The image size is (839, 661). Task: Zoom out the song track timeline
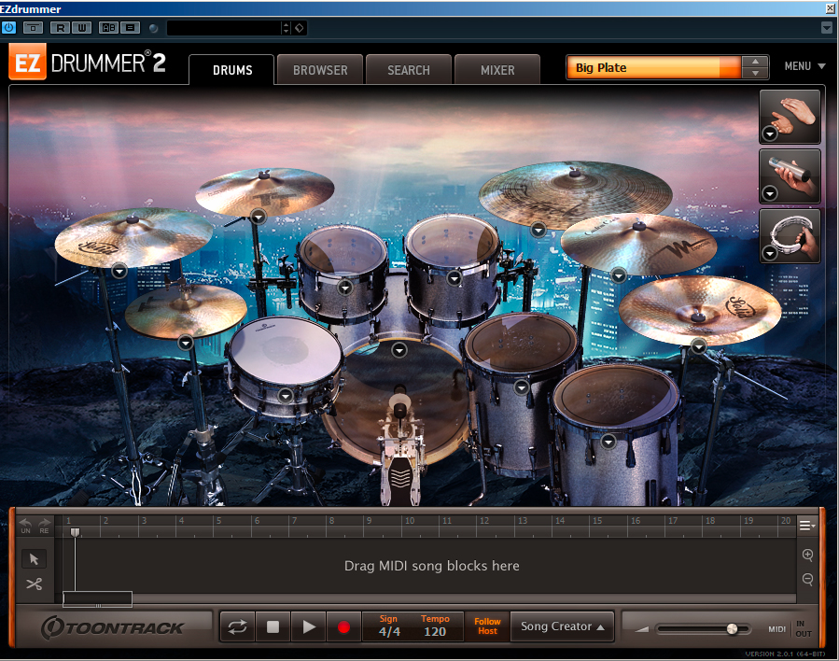click(807, 579)
